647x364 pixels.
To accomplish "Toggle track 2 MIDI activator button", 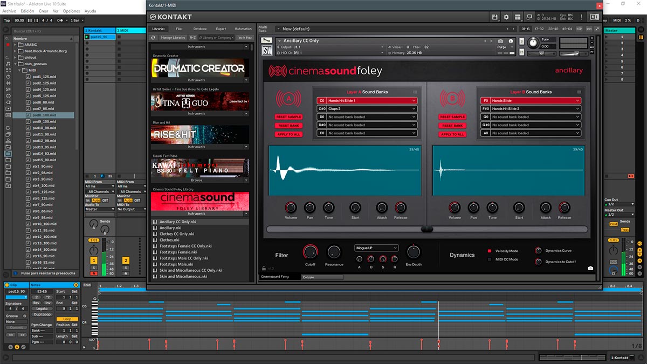I will click(x=125, y=260).
